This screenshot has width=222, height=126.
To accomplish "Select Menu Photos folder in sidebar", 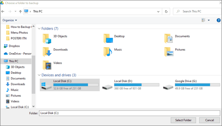I will 17,33.
